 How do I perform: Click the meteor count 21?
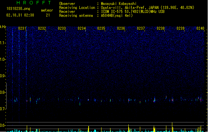(x=48, y=15)
